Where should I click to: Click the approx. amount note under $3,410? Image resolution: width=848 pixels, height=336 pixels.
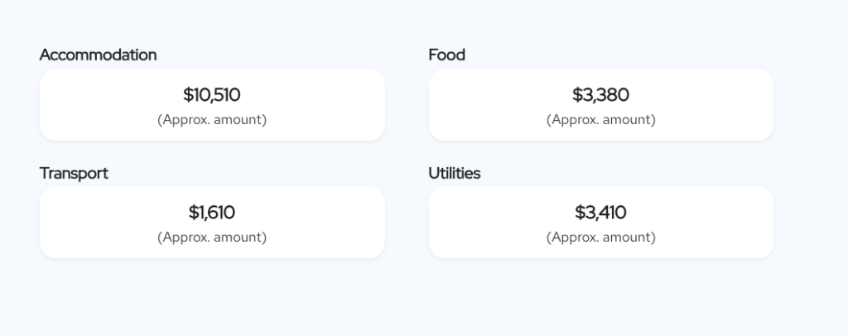click(600, 238)
